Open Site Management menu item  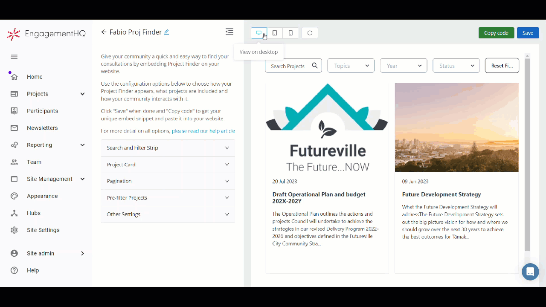49,179
